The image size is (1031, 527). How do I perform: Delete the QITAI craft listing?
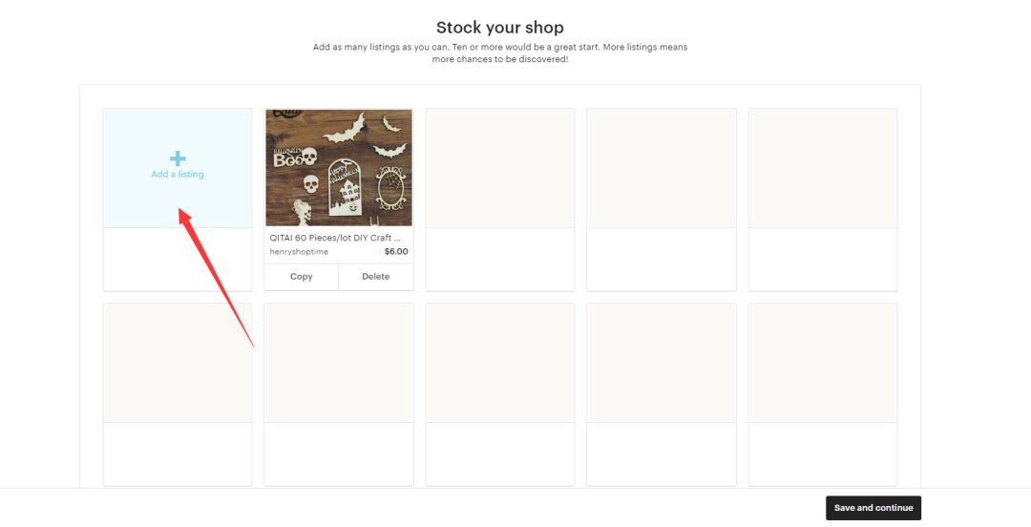(376, 277)
